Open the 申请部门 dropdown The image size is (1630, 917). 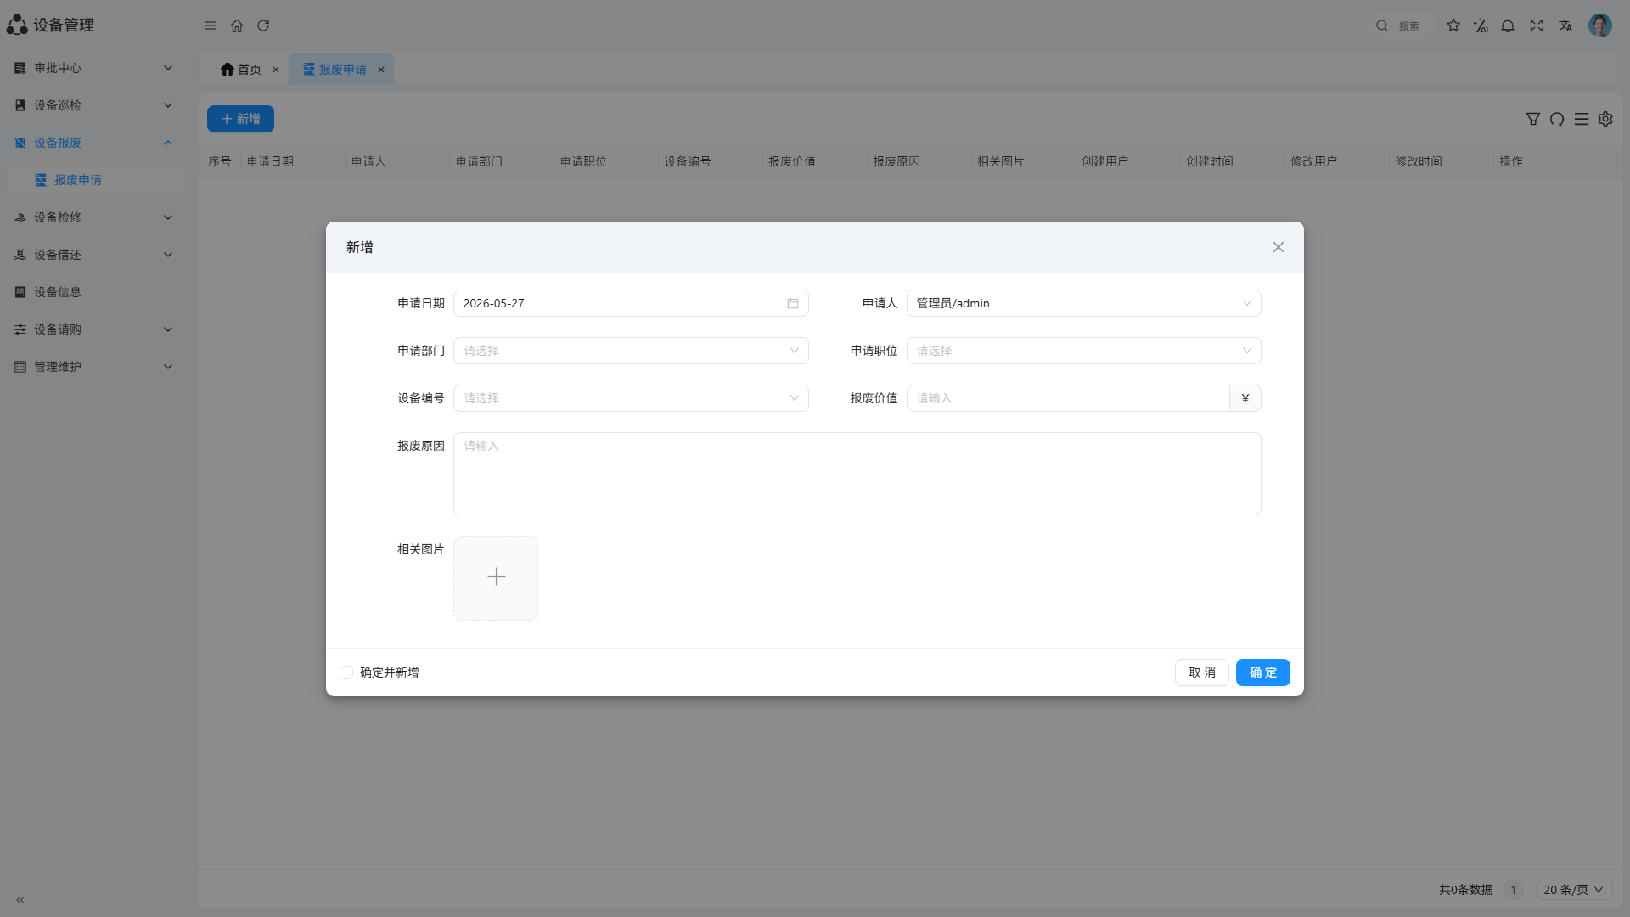[631, 351]
